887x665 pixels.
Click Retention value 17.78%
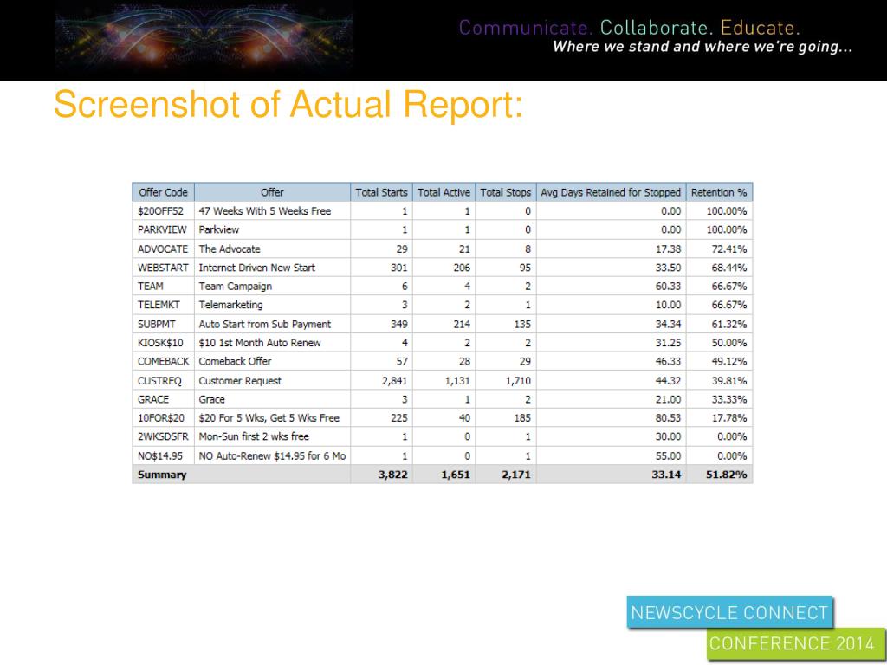[729, 418]
